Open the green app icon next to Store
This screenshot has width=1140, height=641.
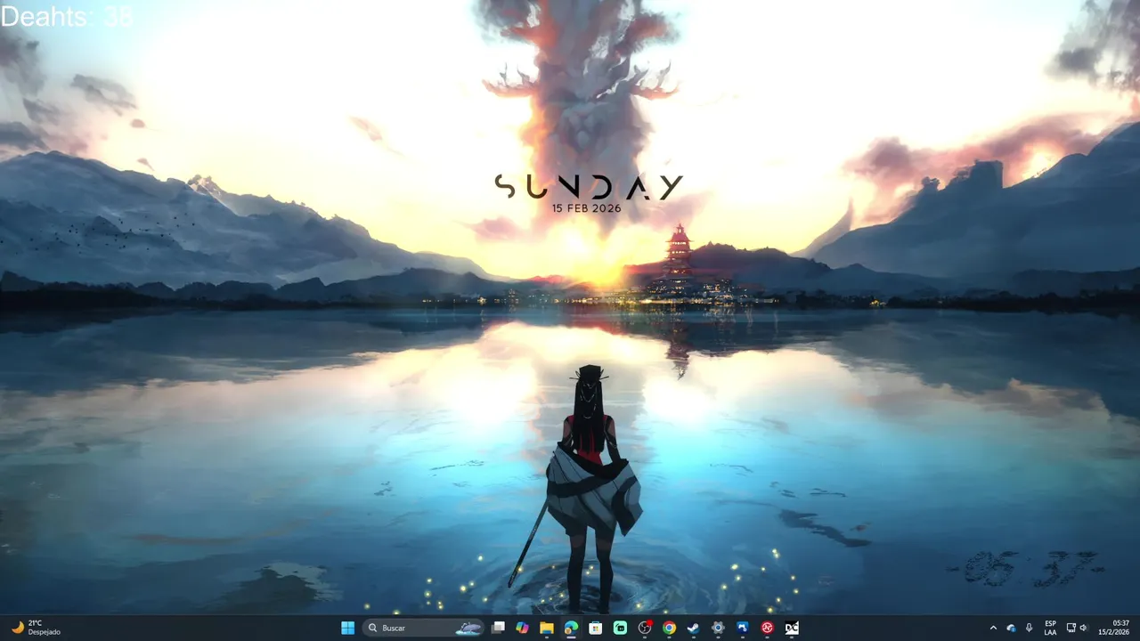click(620, 628)
